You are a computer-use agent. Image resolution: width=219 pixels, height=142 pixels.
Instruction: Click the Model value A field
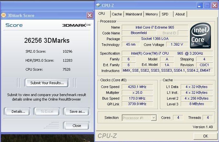click(x=167, y=59)
